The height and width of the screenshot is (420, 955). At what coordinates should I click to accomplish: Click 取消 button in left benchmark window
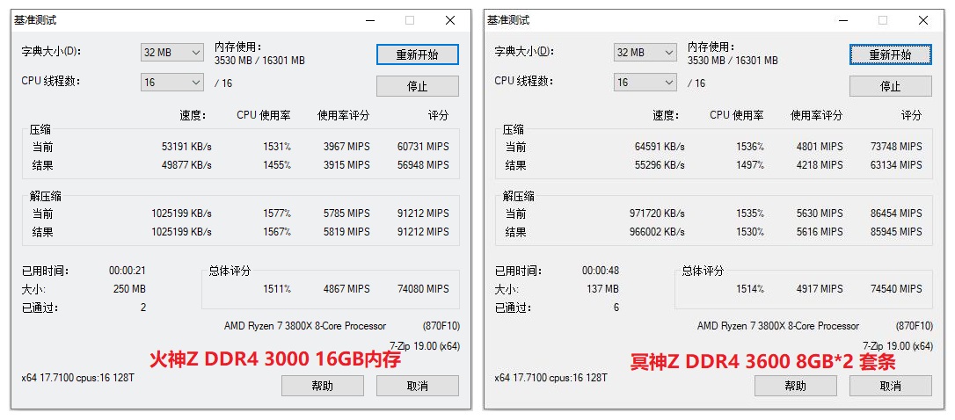[417, 386]
